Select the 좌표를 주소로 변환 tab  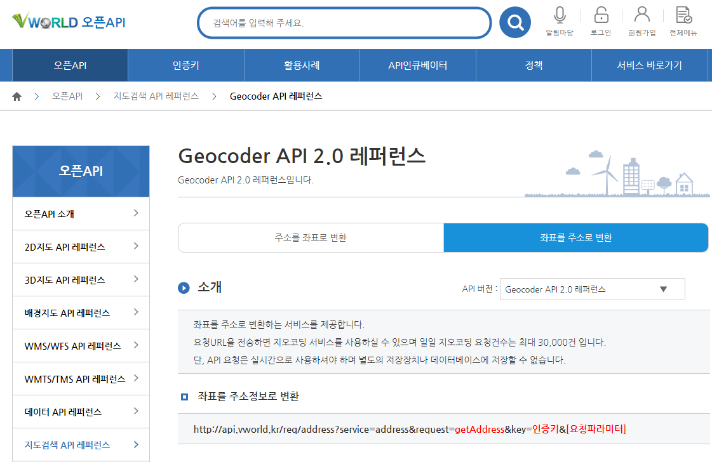(576, 237)
